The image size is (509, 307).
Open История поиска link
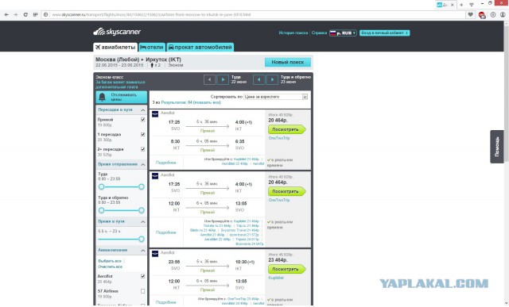point(293,33)
